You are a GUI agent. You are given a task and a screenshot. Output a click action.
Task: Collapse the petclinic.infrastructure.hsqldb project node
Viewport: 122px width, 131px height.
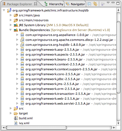4,10
